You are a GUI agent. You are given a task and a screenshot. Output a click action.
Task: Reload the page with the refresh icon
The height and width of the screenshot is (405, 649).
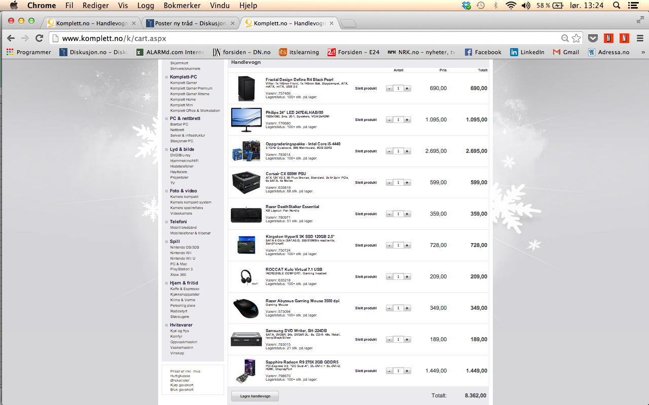(39, 38)
